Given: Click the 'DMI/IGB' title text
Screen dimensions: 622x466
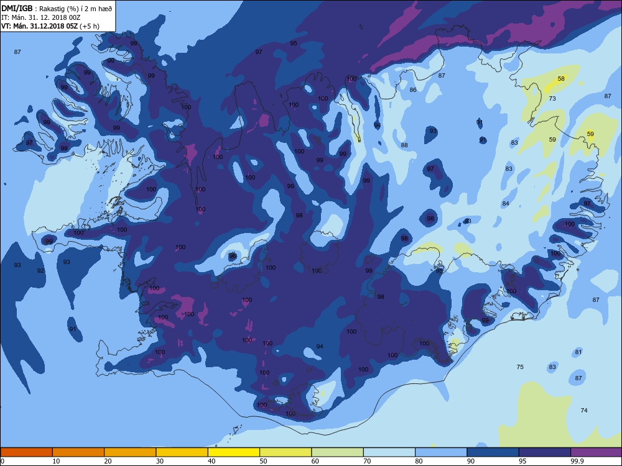Looking at the screenshot, I should click(x=17, y=9).
